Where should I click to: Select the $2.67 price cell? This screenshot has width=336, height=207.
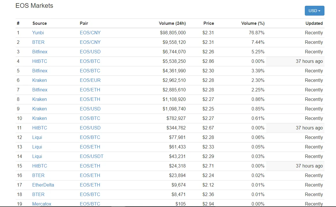pyautogui.click(x=208, y=128)
